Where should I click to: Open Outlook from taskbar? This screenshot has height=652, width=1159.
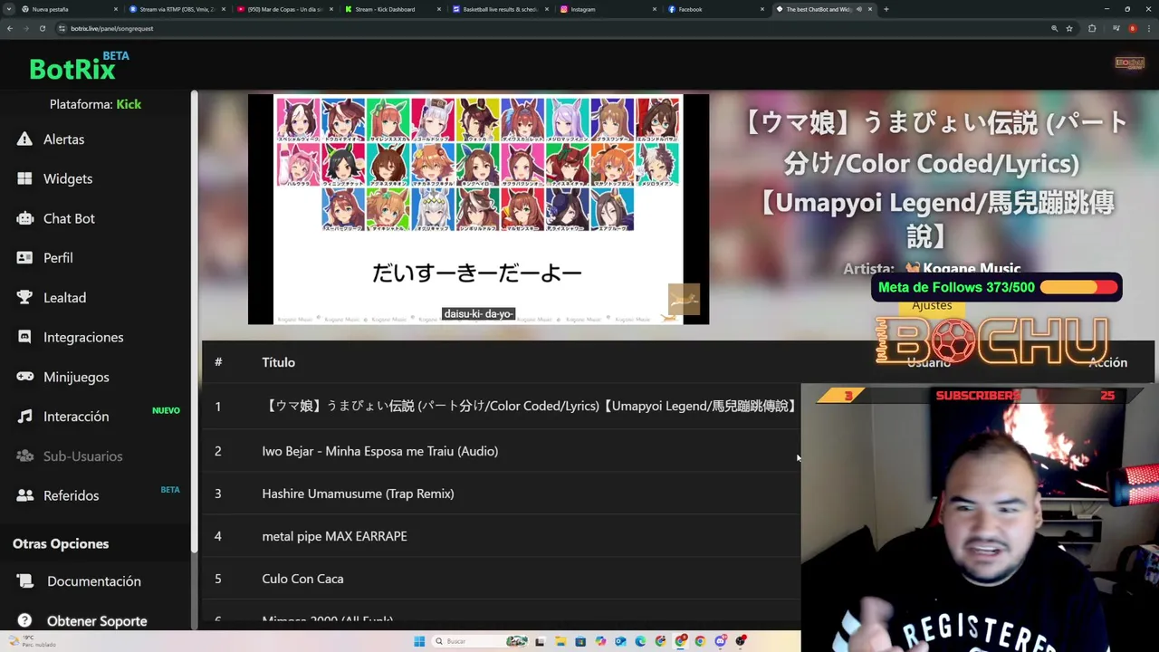(620, 641)
